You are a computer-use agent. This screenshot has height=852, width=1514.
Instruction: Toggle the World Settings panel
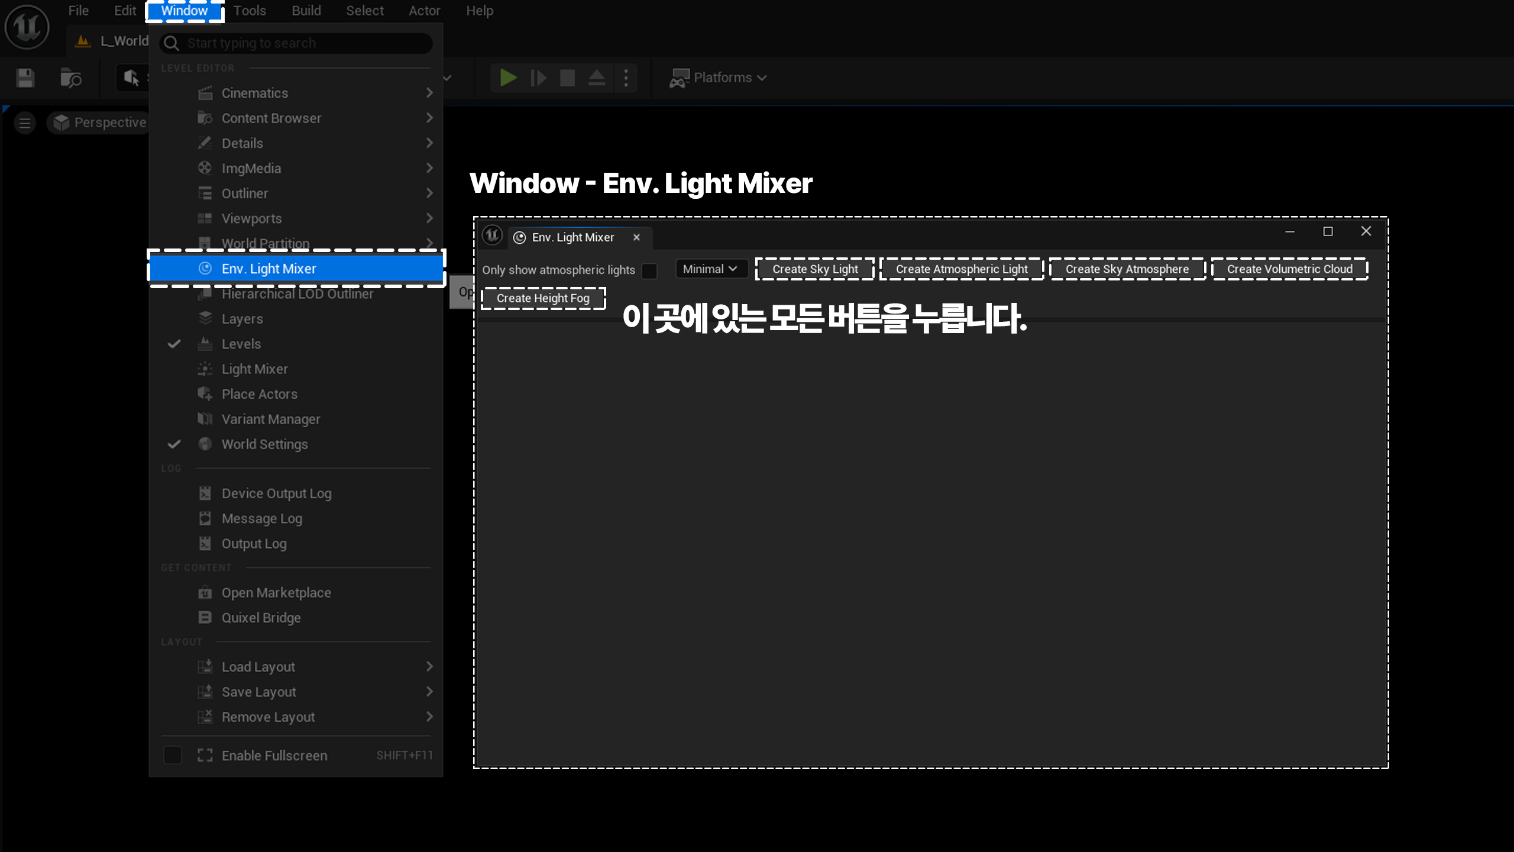coord(296,444)
